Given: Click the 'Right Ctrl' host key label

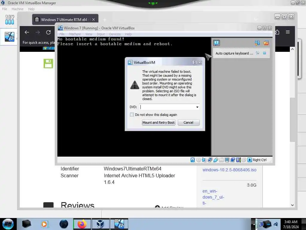Looking at the screenshot, I should point(260,160).
